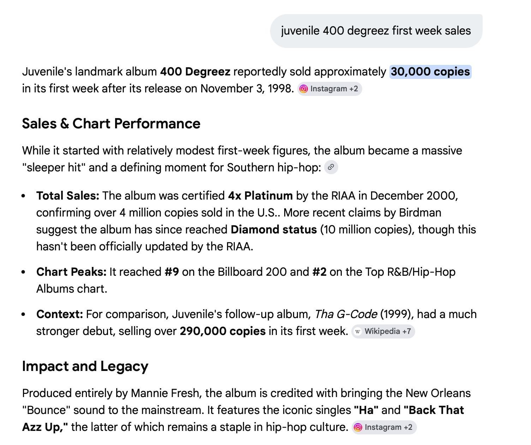Click the Instagram logo beside November 3, 1998
The height and width of the screenshot is (445, 531).
pyautogui.click(x=303, y=89)
